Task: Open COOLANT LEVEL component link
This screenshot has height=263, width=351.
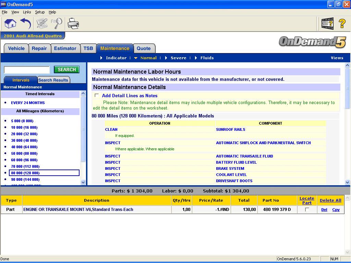Action: [231, 175]
